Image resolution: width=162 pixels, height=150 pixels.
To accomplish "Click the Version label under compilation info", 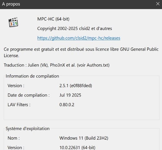I will (16, 86).
